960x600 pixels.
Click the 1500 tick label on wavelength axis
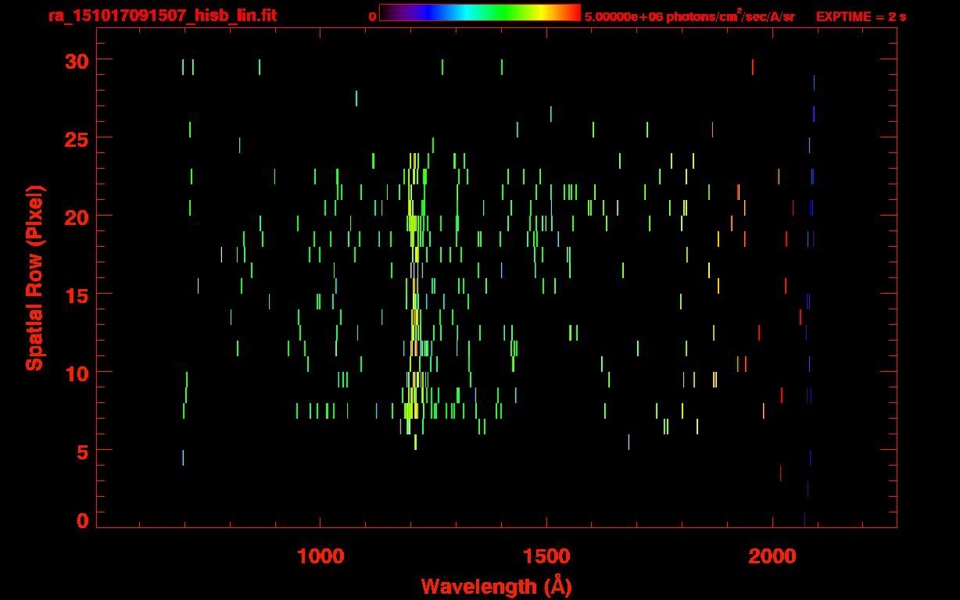pos(546,556)
